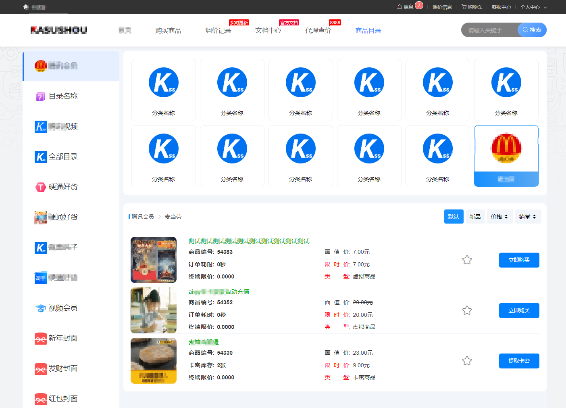Image resolution: width=566 pixels, height=408 pixels.
Task: Click the 红包封面 sidebar icon
Action: [40, 399]
